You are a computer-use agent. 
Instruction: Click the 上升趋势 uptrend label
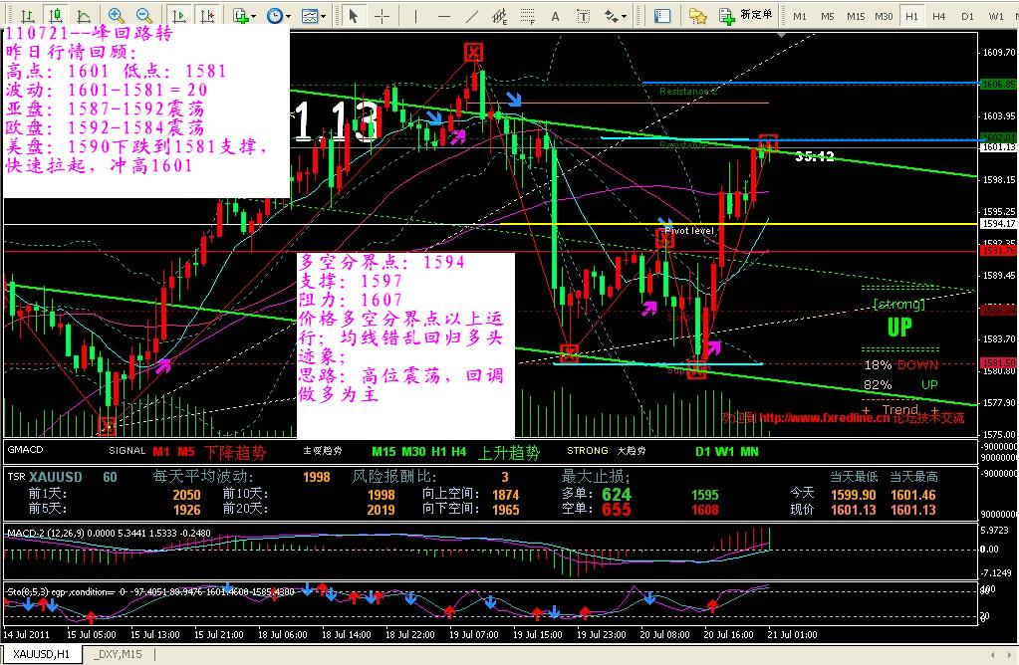[x=509, y=453]
